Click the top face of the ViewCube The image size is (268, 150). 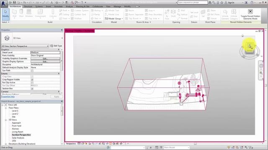click(x=250, y=45)
